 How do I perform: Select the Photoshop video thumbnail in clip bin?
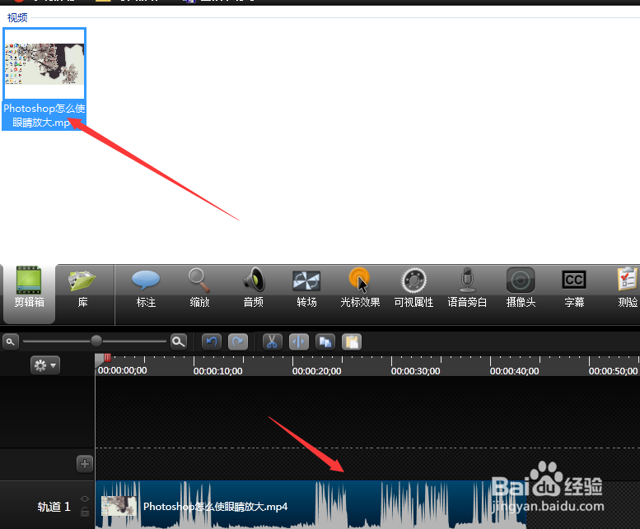click(x=44, y=63)
